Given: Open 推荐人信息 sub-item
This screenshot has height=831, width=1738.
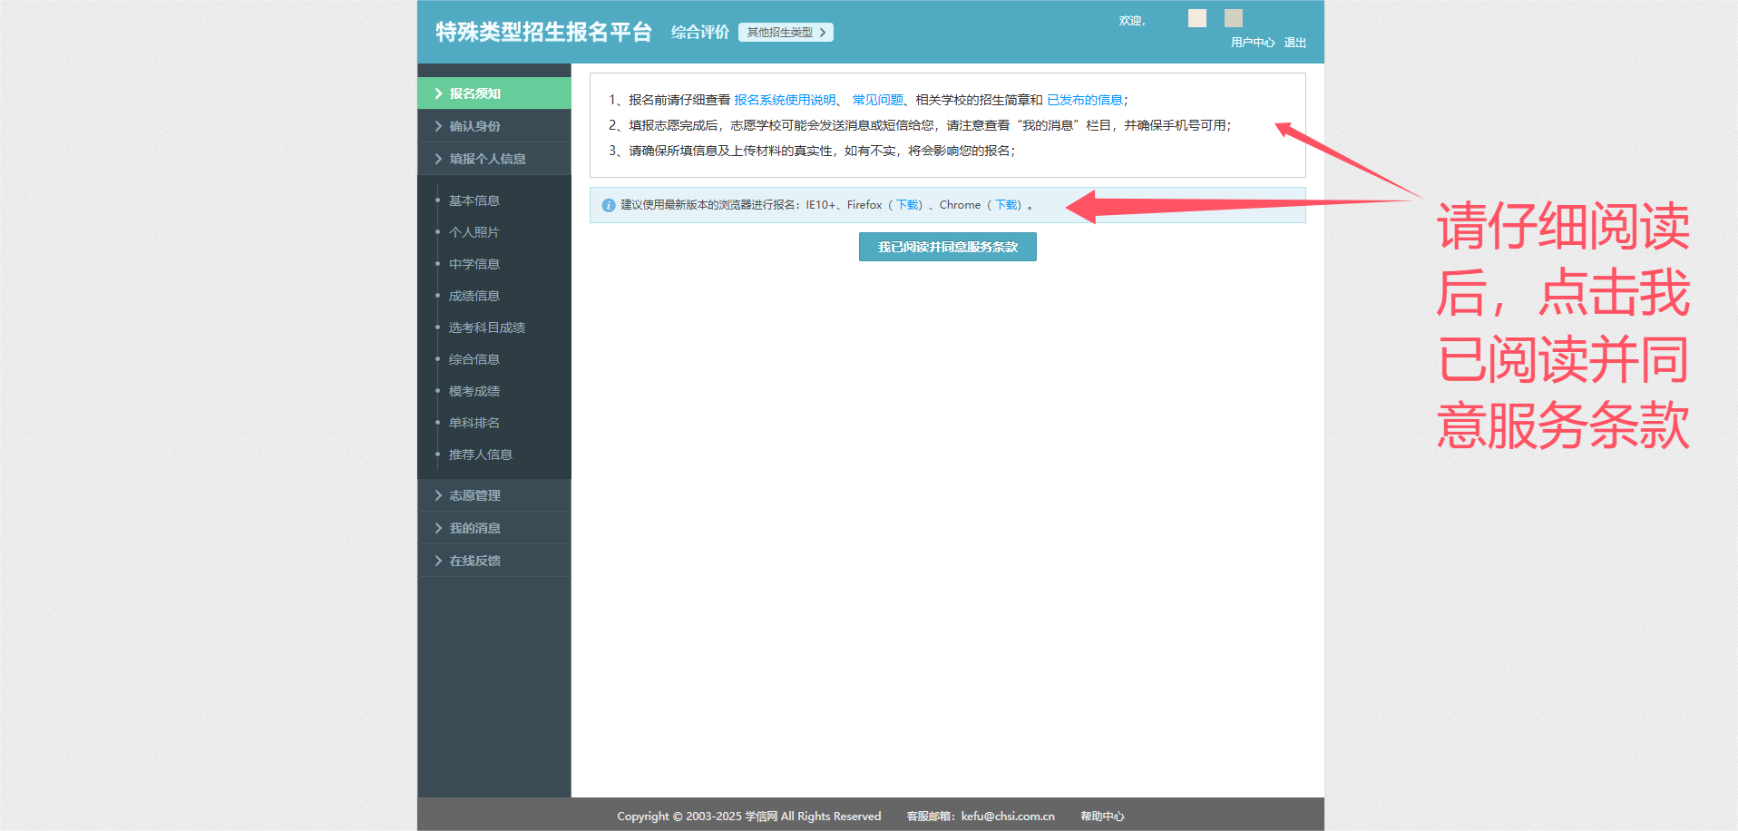Looking at the screenshot, I should (480, 455).
